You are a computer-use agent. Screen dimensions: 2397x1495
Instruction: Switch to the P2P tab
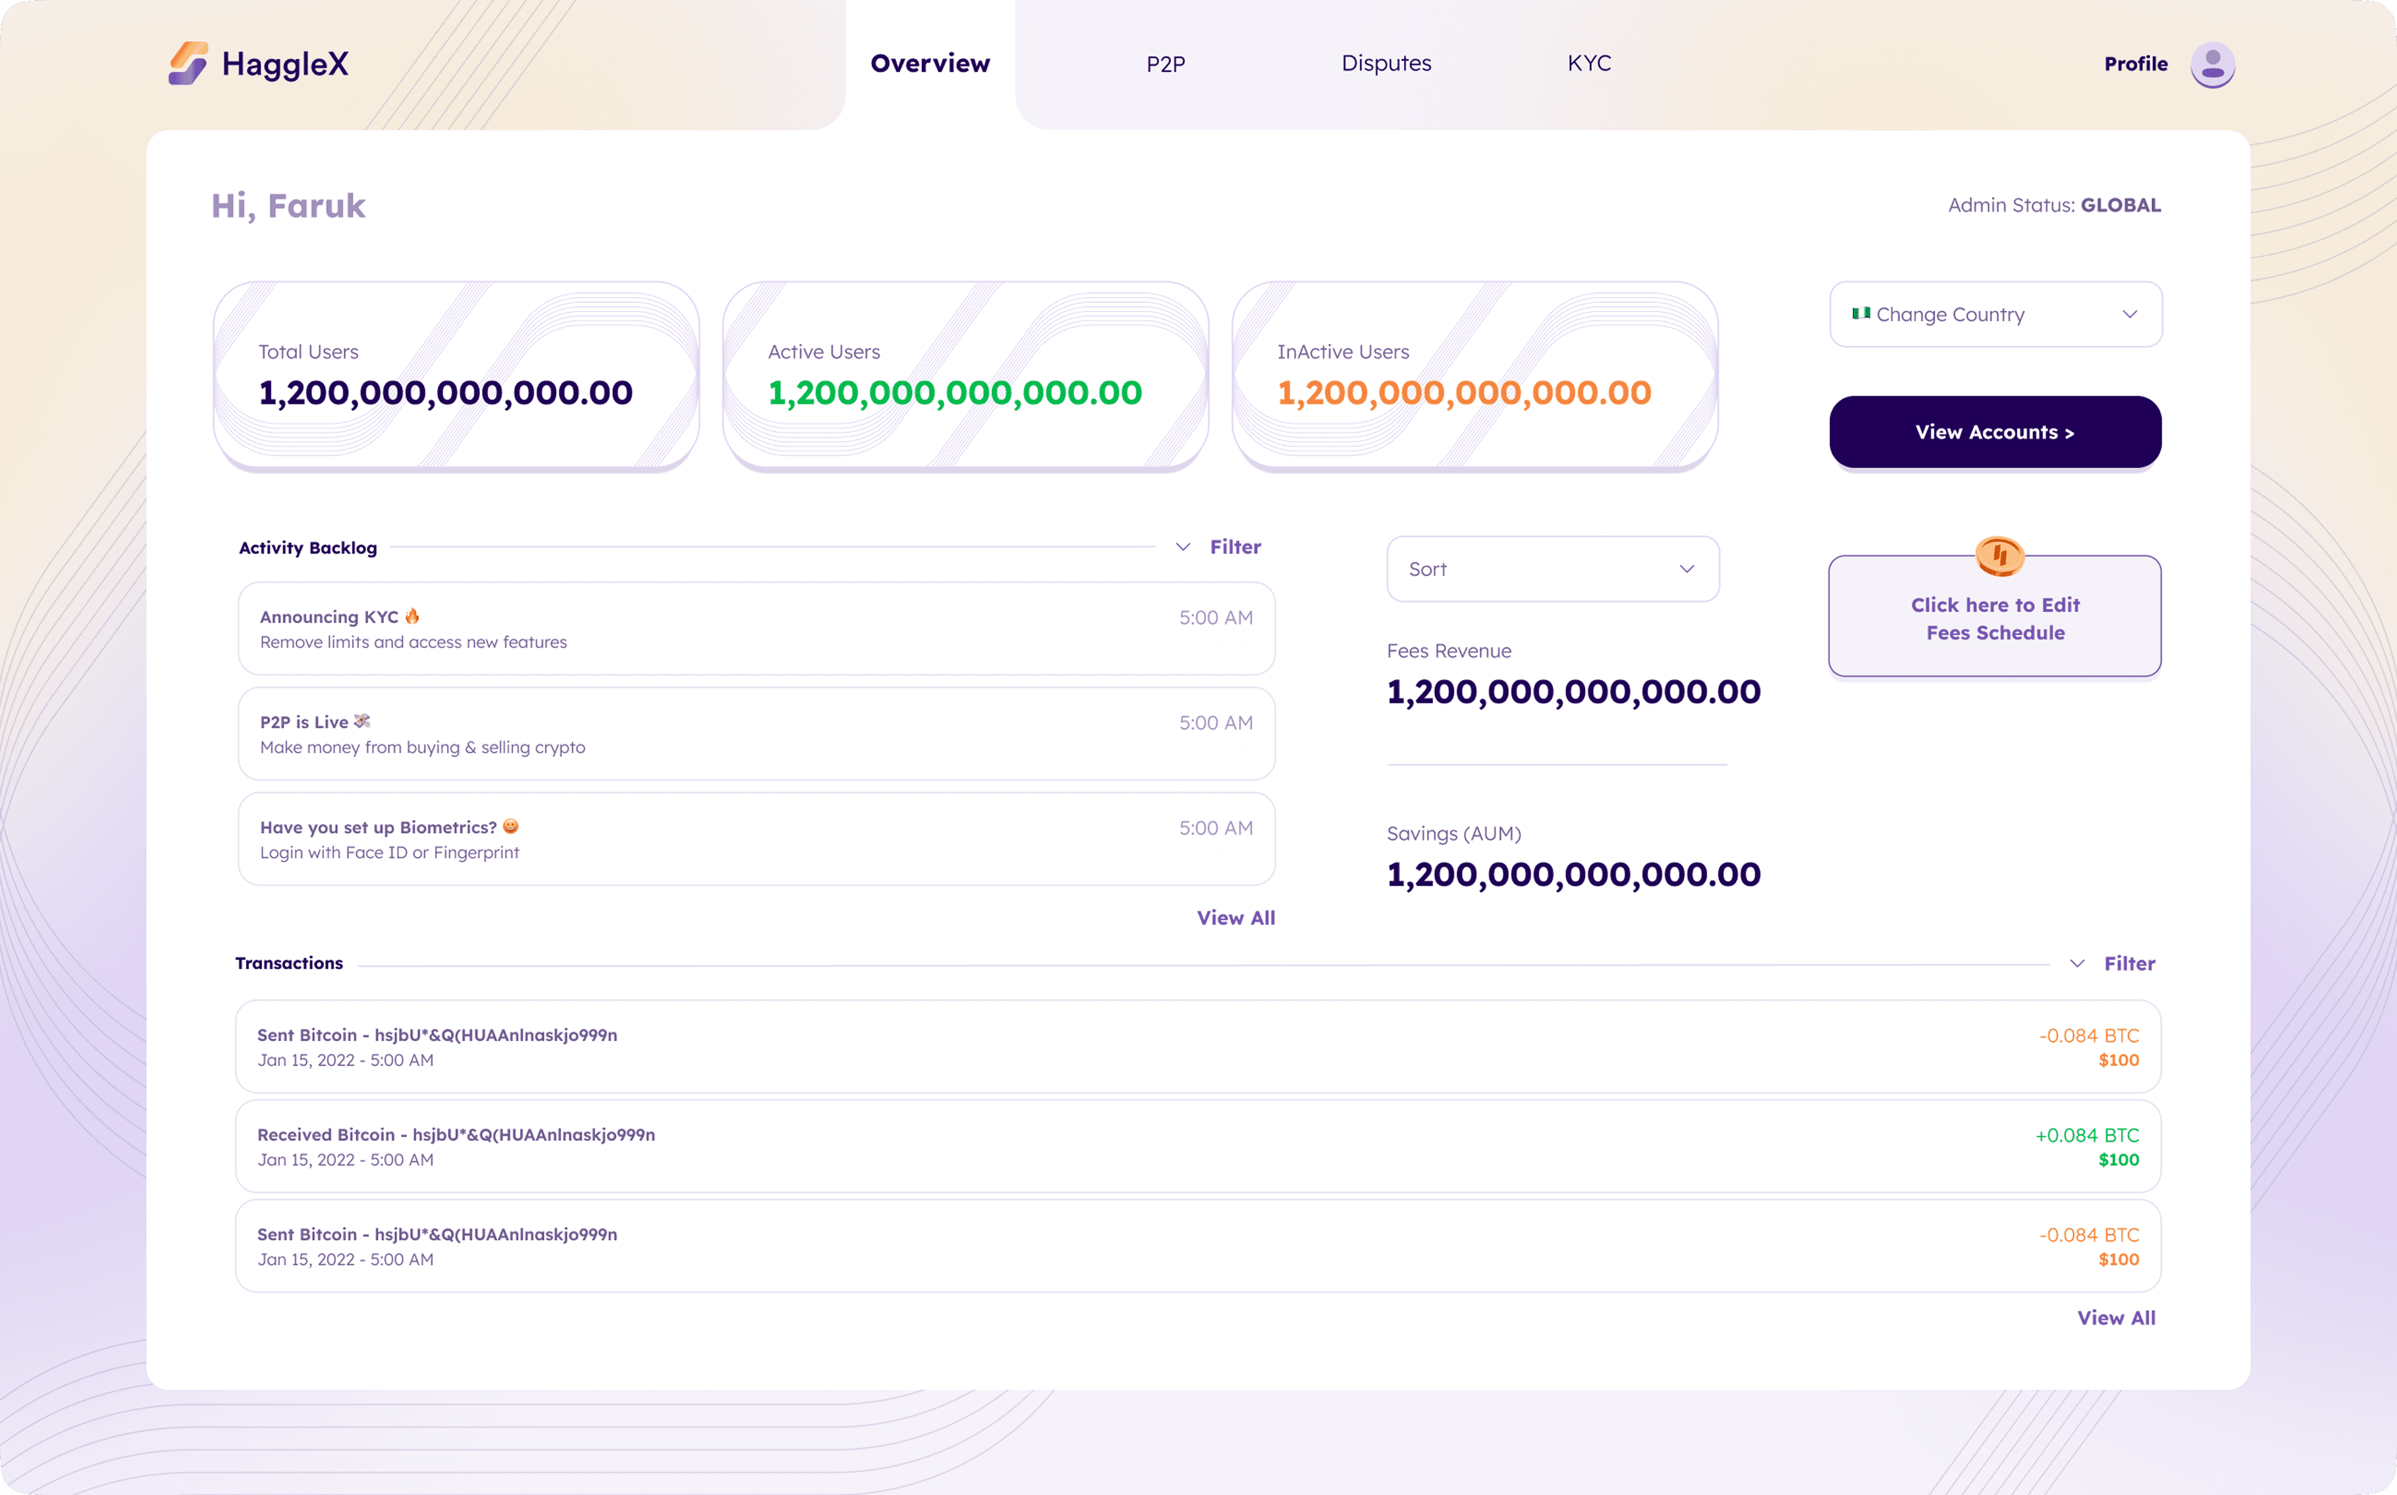(x=1165, y=64)
